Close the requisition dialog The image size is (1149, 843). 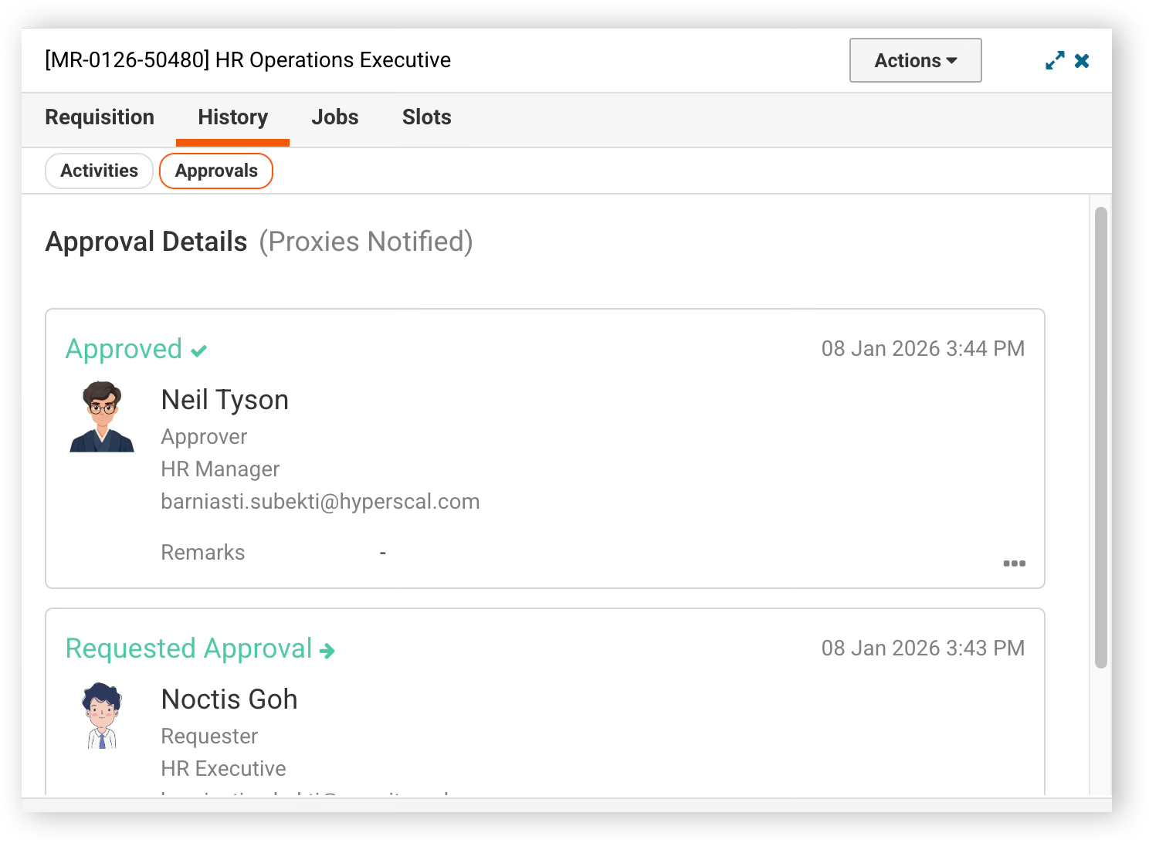(1082, 60)
